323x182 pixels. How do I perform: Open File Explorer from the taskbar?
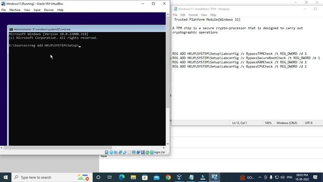(133, 177)
